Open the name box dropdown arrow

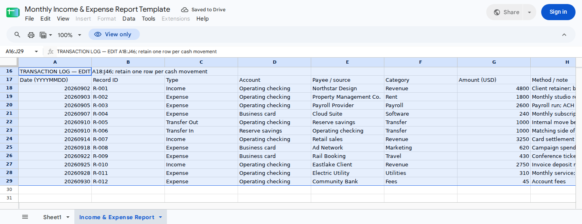[36, 52]
